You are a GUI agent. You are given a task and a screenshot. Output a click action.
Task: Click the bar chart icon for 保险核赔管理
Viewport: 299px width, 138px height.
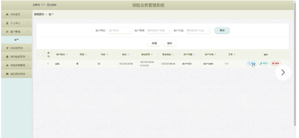(7, 65)
